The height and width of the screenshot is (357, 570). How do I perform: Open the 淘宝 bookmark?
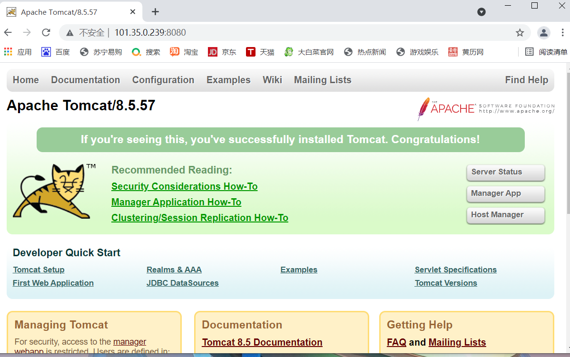click(x=184, y=52)
